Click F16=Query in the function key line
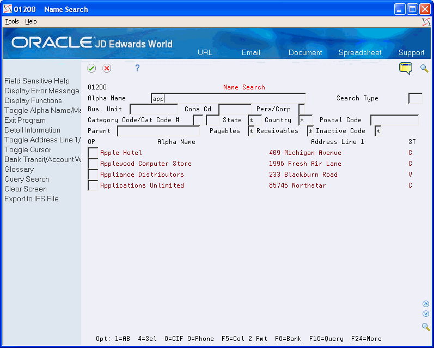The height and width of the screenshot is (348, 434). (326, 339)
